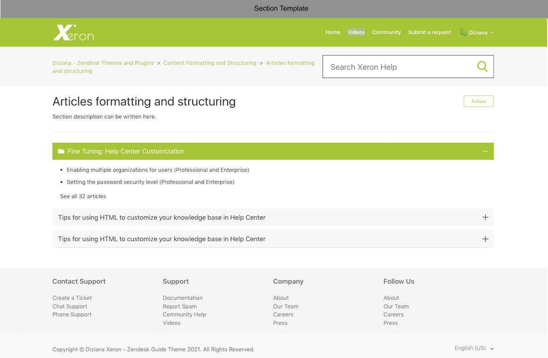Focus the Search Xeron Help field

pos(399,67)
